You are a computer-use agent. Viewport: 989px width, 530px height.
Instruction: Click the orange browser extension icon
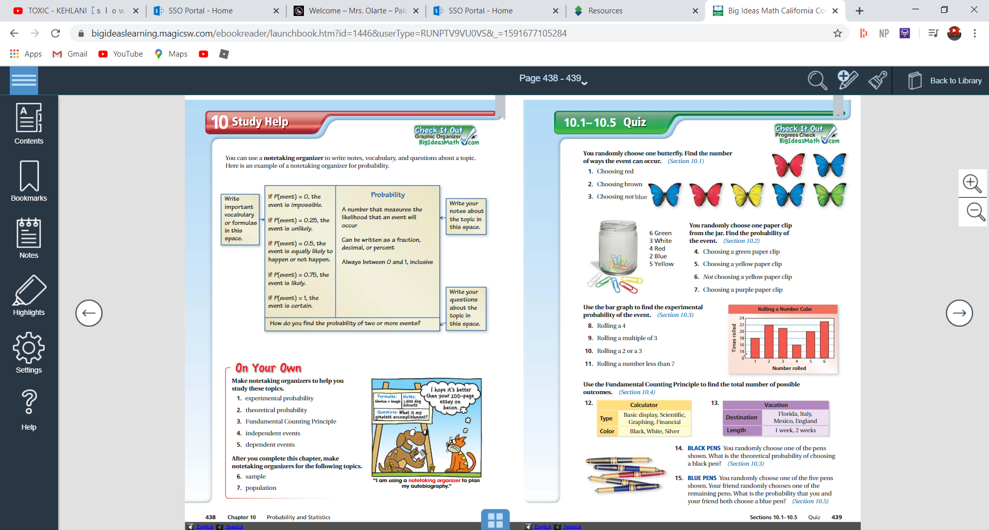point(864,33)
